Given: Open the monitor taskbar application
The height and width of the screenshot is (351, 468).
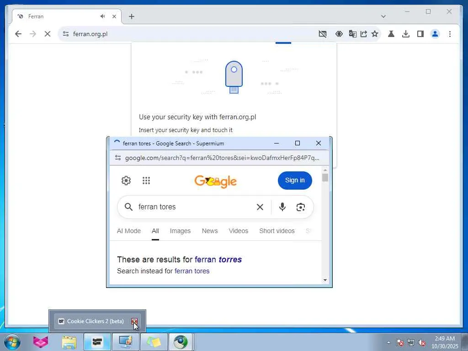Looking at the screenshot, I should 125,342.
